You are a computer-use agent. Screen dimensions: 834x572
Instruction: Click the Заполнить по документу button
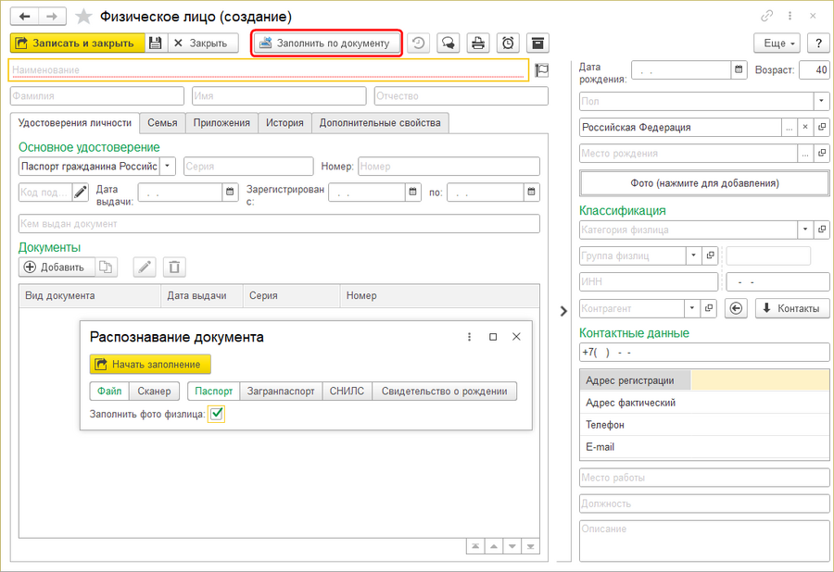(326, 44)
